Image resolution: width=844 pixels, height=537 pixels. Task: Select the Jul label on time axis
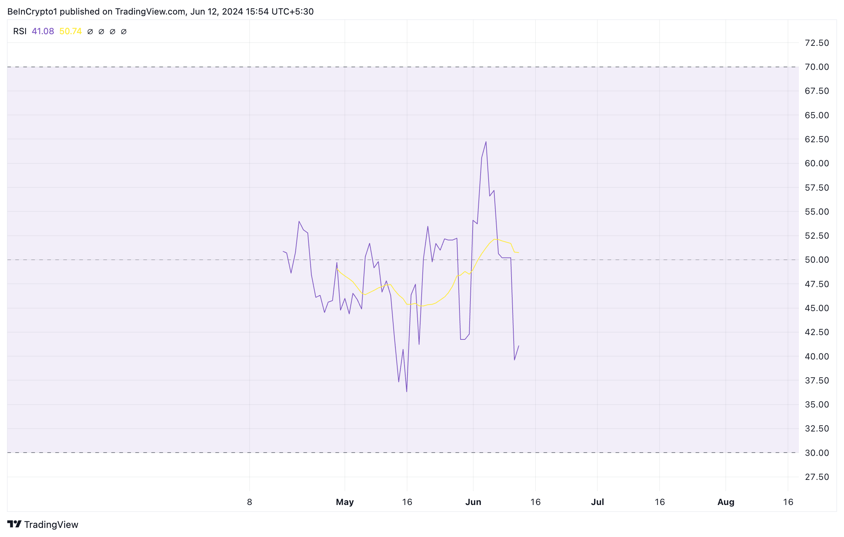(x=597, y=502)
